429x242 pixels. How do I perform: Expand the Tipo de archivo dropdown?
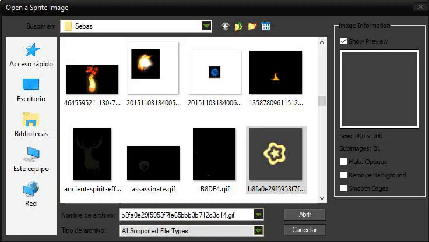coord(258,230)
